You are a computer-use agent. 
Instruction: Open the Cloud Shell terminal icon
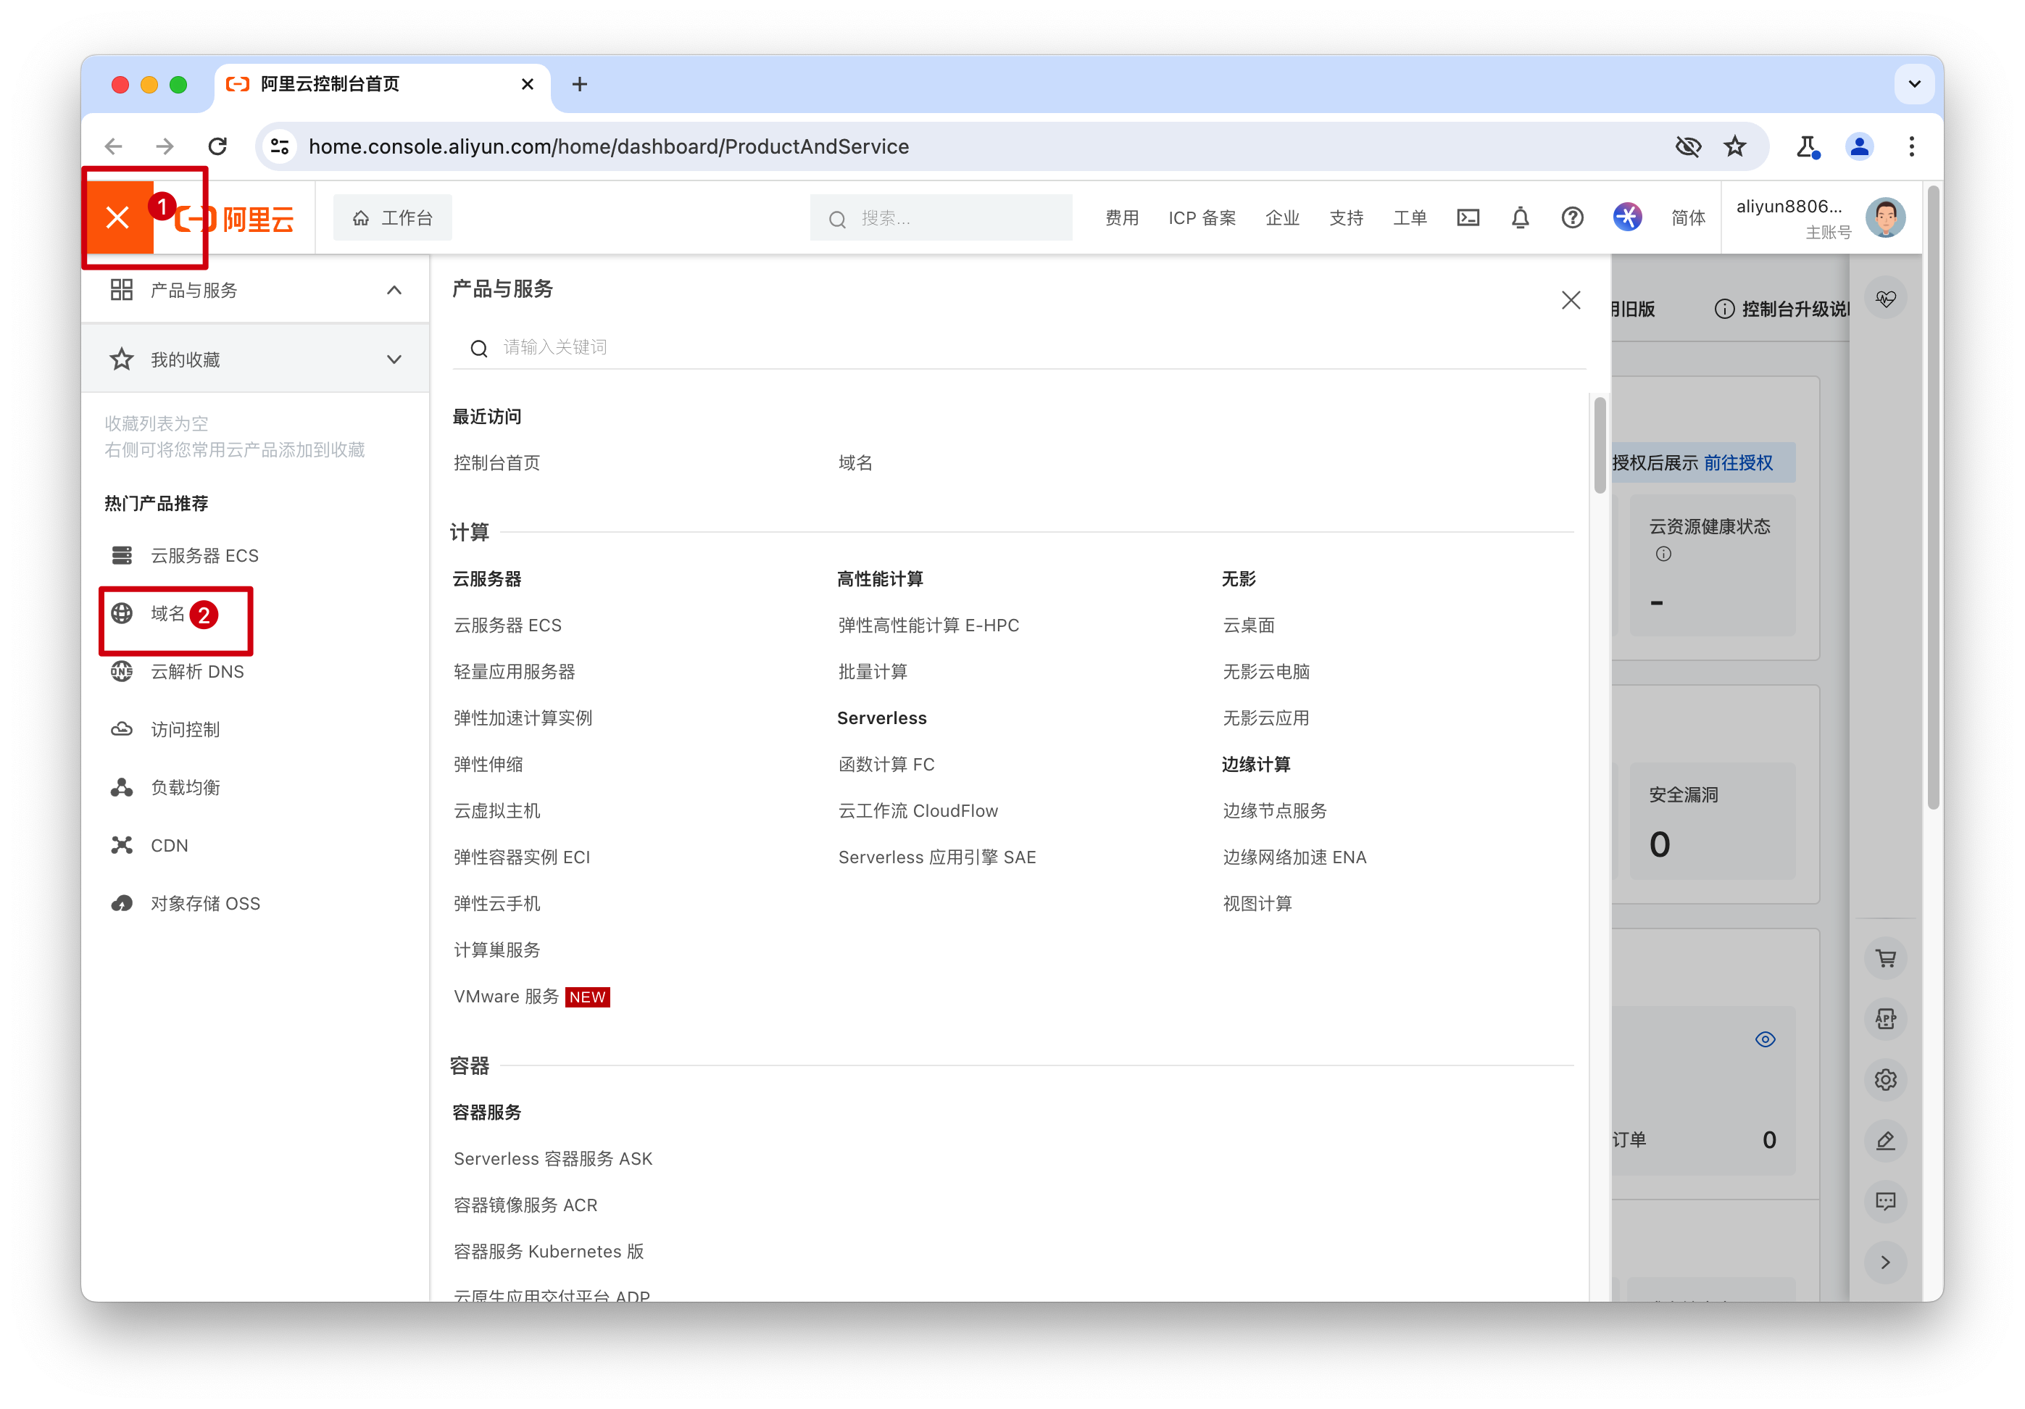pyautogui.click(x=1468, y=217)
